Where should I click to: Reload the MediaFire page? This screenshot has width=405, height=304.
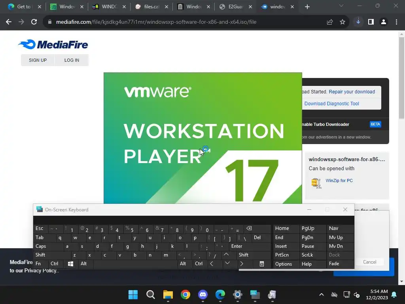tap(34, 22)
